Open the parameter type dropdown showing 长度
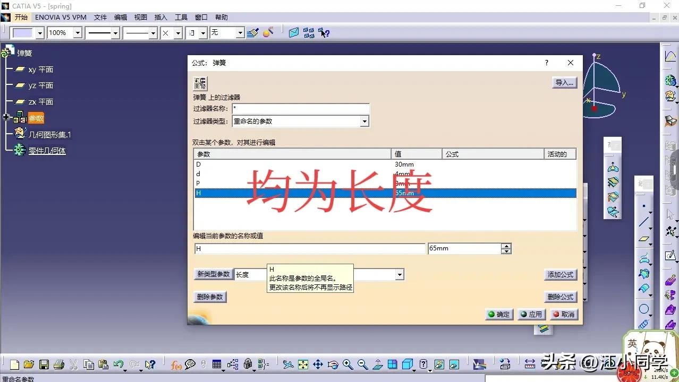The height and width of the screenshot is (382, 679). (400, 274)
